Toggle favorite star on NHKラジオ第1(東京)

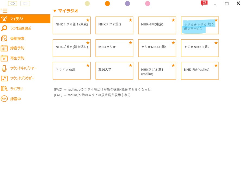coord(88,20)
